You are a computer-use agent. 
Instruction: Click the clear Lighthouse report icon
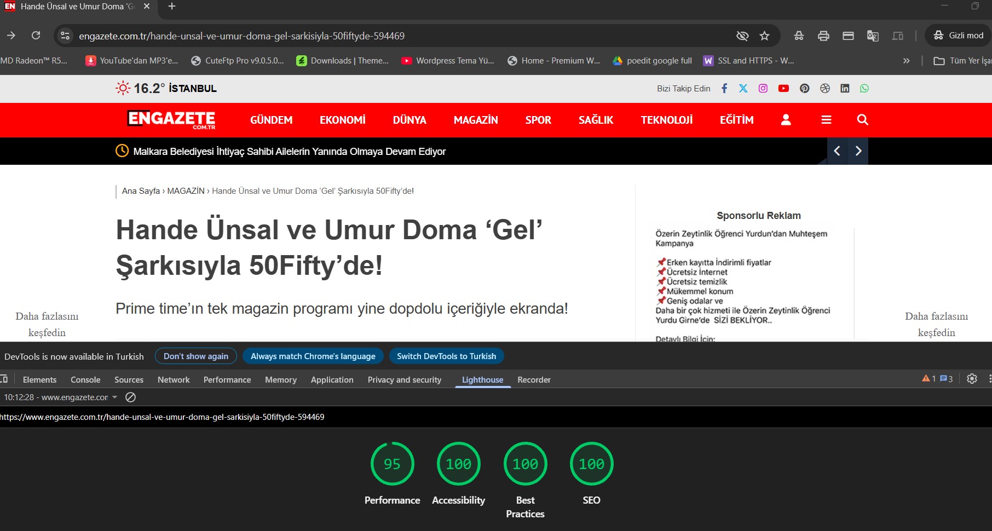[130, 397]
